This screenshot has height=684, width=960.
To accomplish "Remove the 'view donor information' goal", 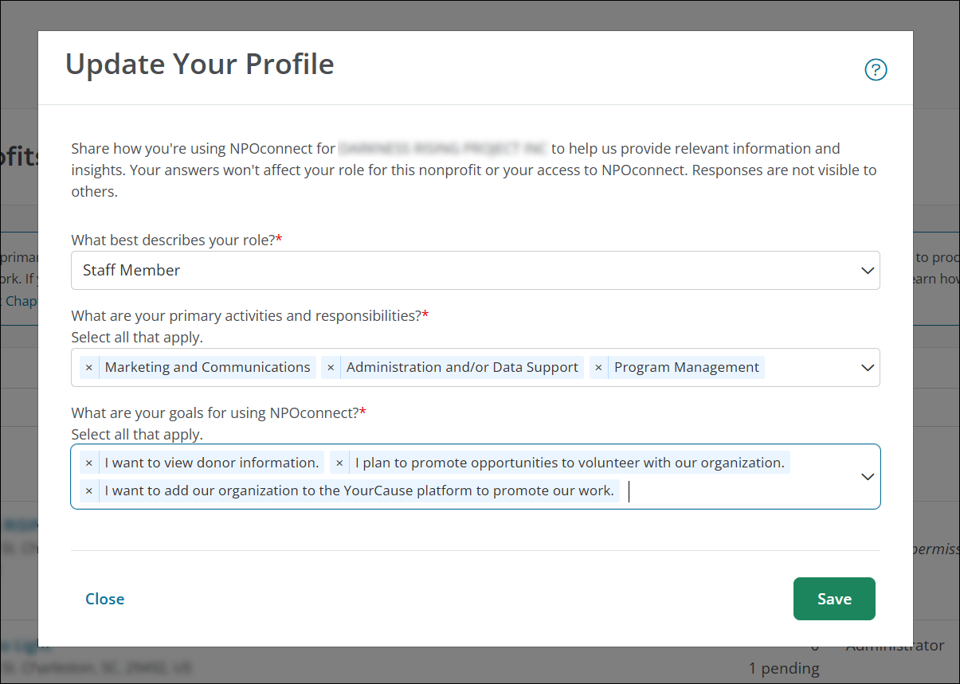I will pyautogui.click(x=89, y=463).
